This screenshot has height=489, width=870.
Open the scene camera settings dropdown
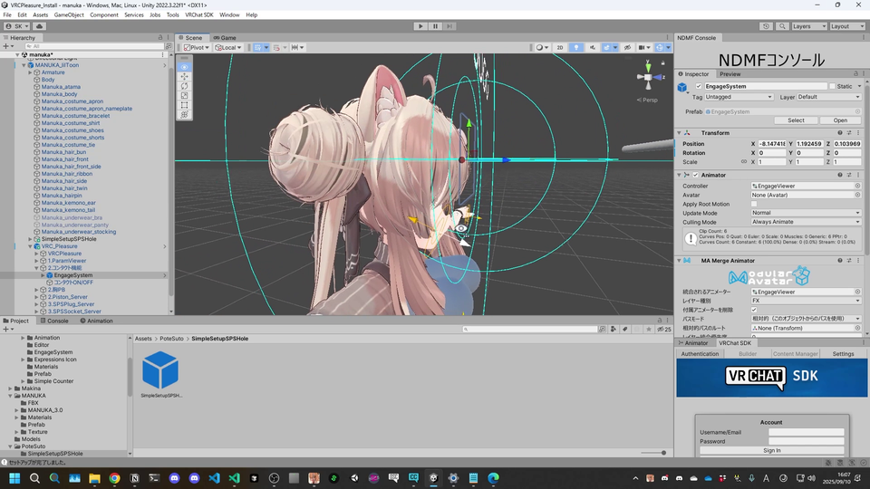click(643, 48)
